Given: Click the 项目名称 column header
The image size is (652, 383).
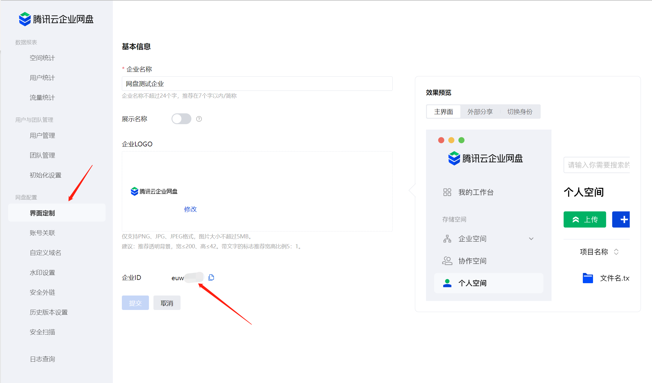Looking at the screenshot, I should [x=594, y=252].
